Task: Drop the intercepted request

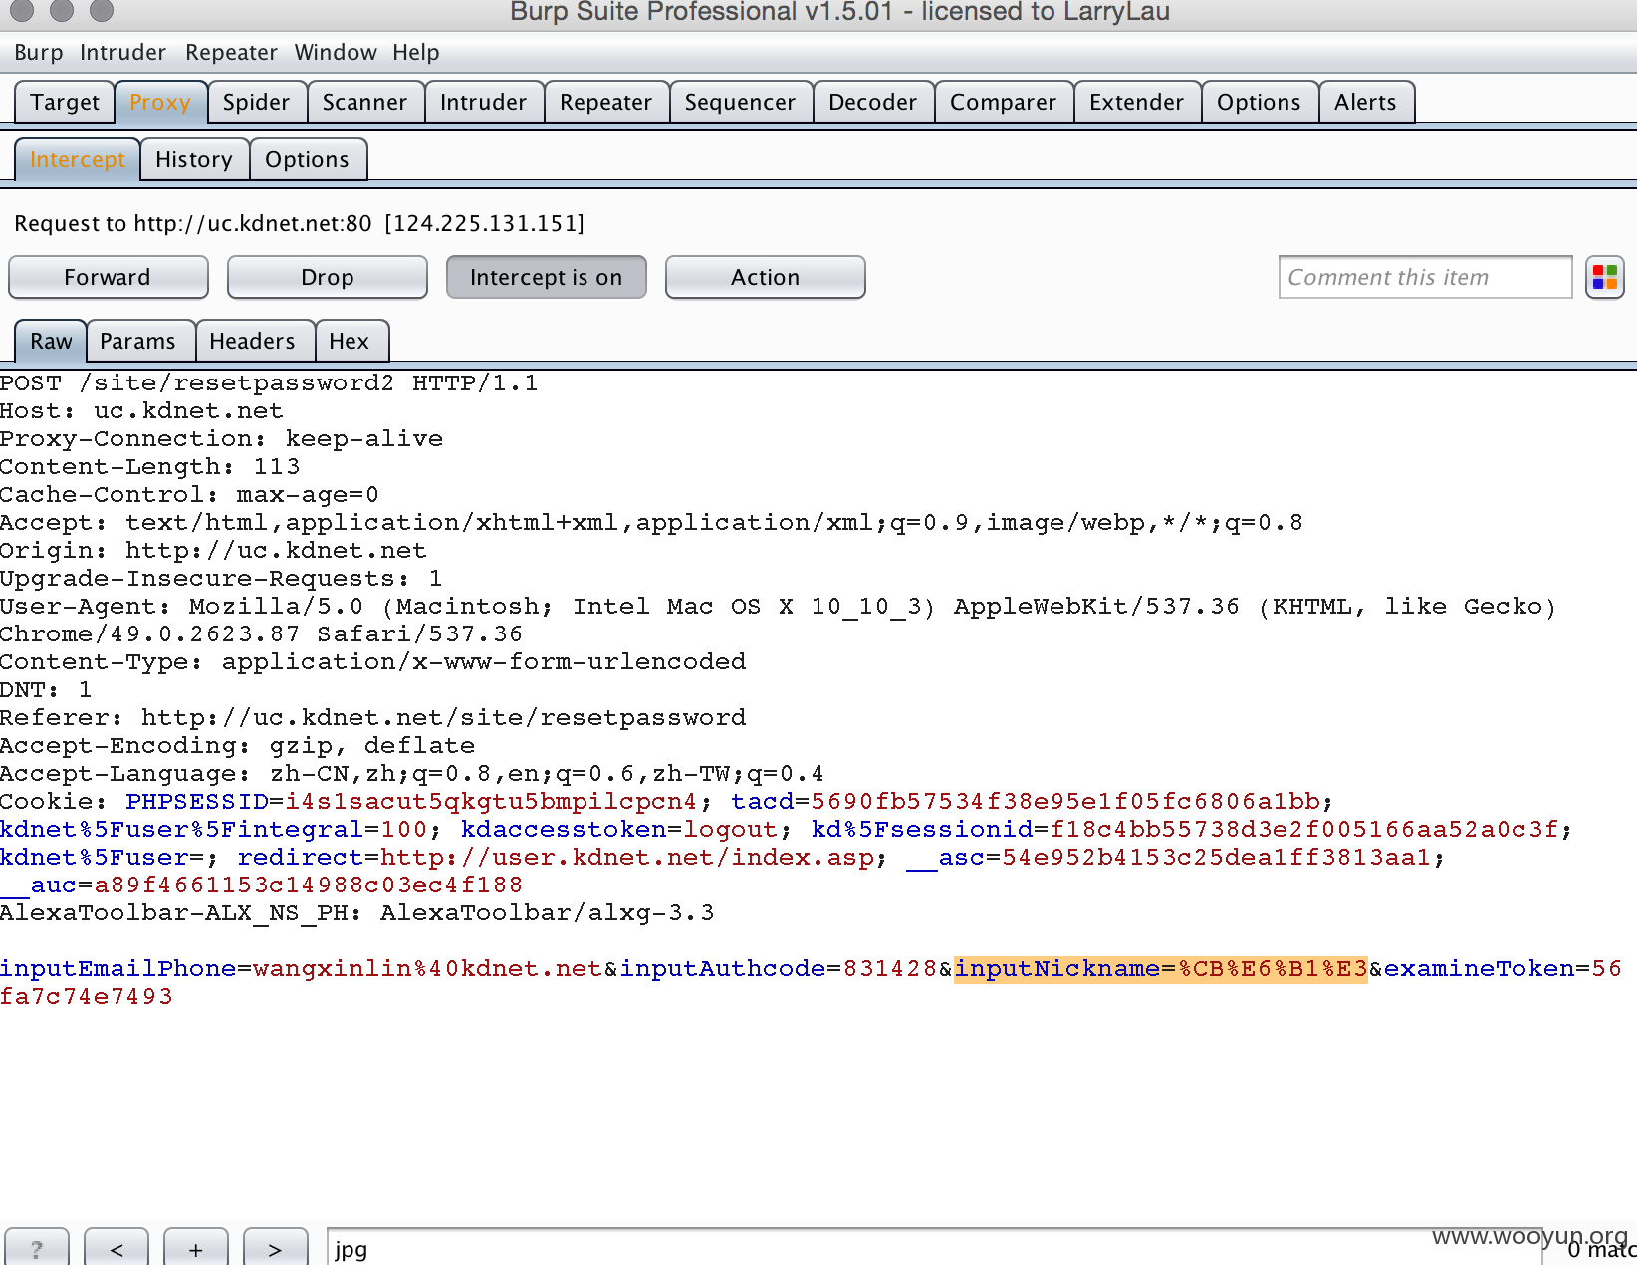Action: tap(327, 277)
